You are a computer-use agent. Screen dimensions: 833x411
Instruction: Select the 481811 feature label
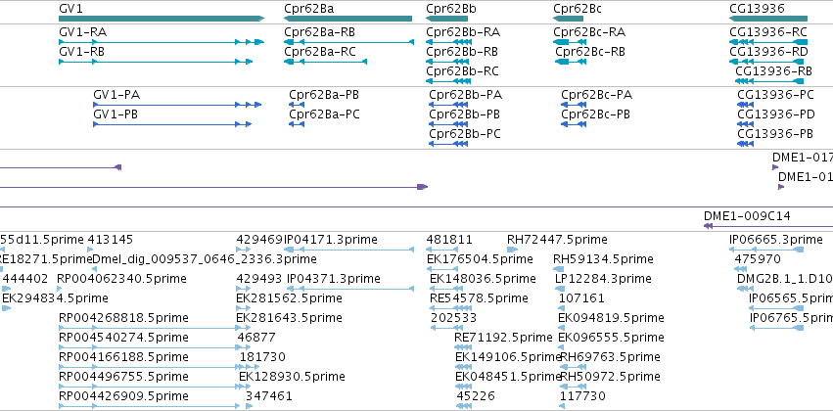449,240
